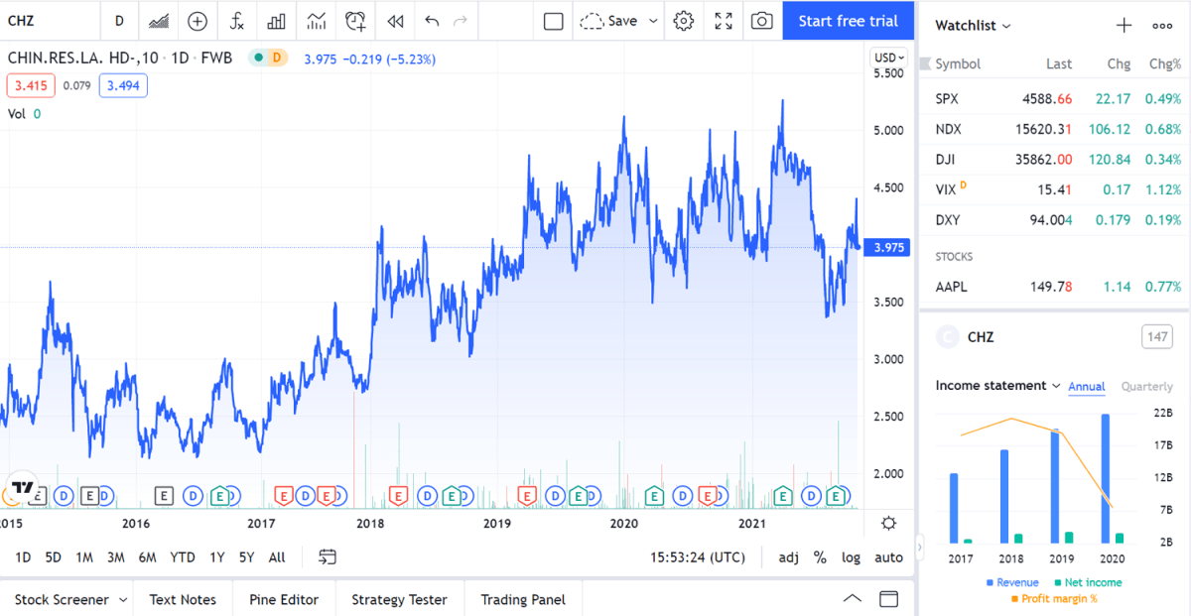Open the indicator templates icon

[317, 21]
